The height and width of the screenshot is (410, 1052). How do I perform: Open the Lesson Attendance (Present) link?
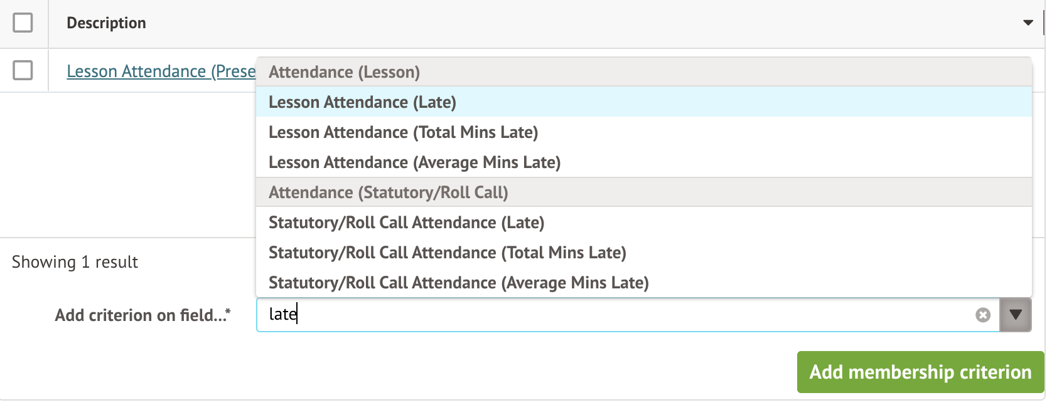(x=161, y=71)
